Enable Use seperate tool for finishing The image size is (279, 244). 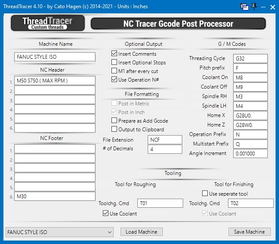click(205, 193)
